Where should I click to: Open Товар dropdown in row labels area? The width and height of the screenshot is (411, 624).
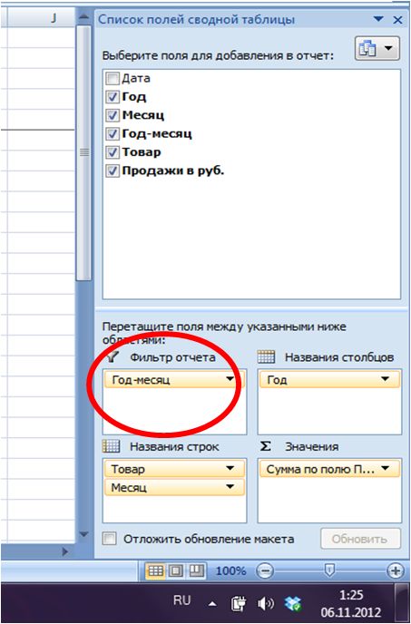click(x=230, y=468)
